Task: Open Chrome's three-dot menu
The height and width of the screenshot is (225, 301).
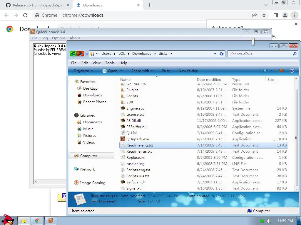Action: [295, 15]
